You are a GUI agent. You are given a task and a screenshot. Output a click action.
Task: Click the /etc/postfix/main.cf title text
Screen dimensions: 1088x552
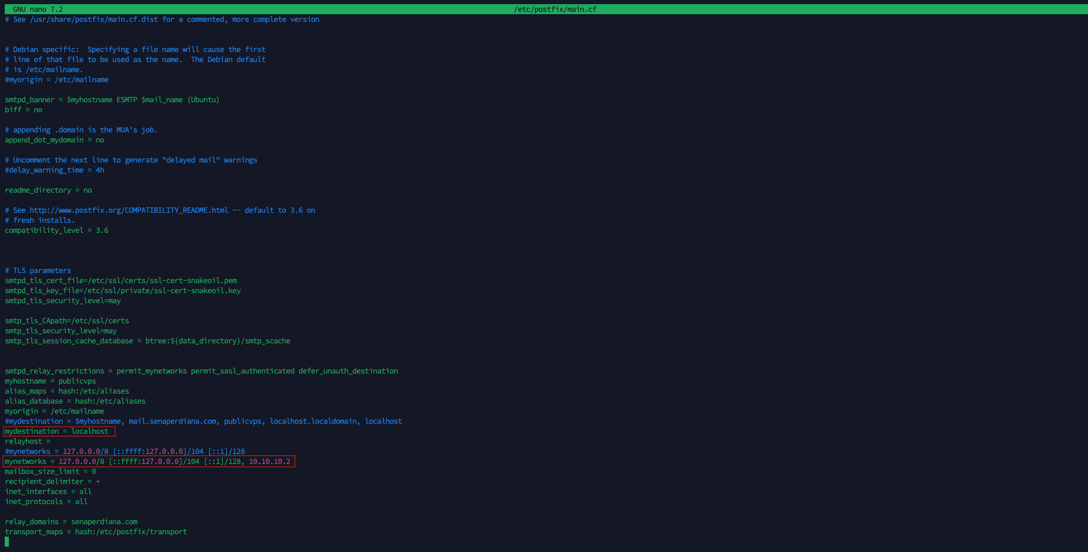(x=555, y=9)
